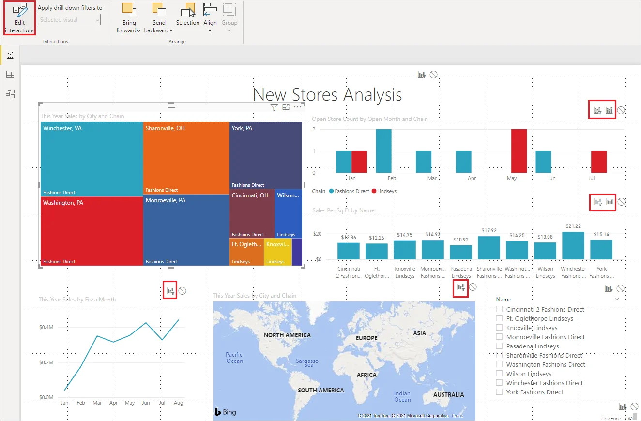
Task: Open the Selection pane button
Action: tap(187, 15)
